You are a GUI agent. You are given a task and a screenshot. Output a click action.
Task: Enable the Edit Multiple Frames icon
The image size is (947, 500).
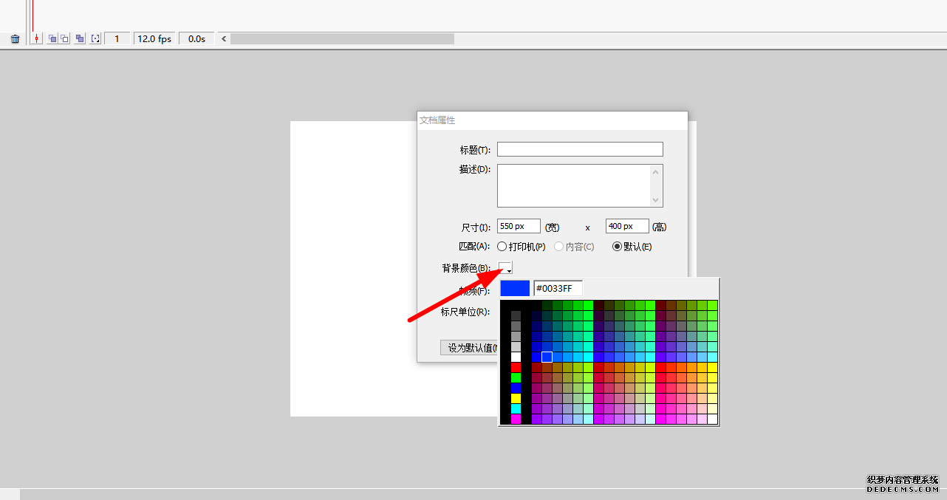(x=80, y=38)
